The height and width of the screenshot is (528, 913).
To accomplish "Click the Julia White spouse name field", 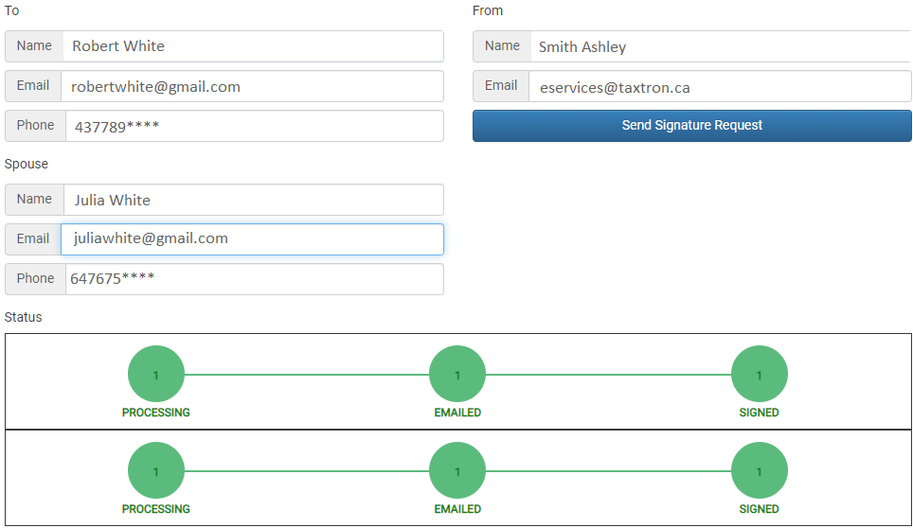I will [253, 200].
